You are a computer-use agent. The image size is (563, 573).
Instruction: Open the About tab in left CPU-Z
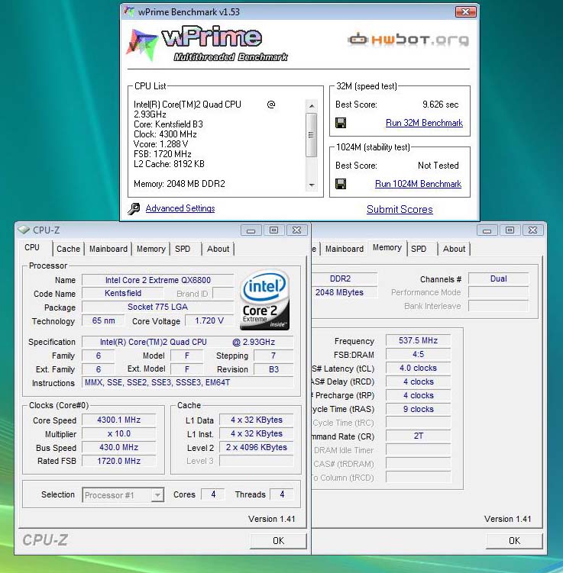(218, 249)
